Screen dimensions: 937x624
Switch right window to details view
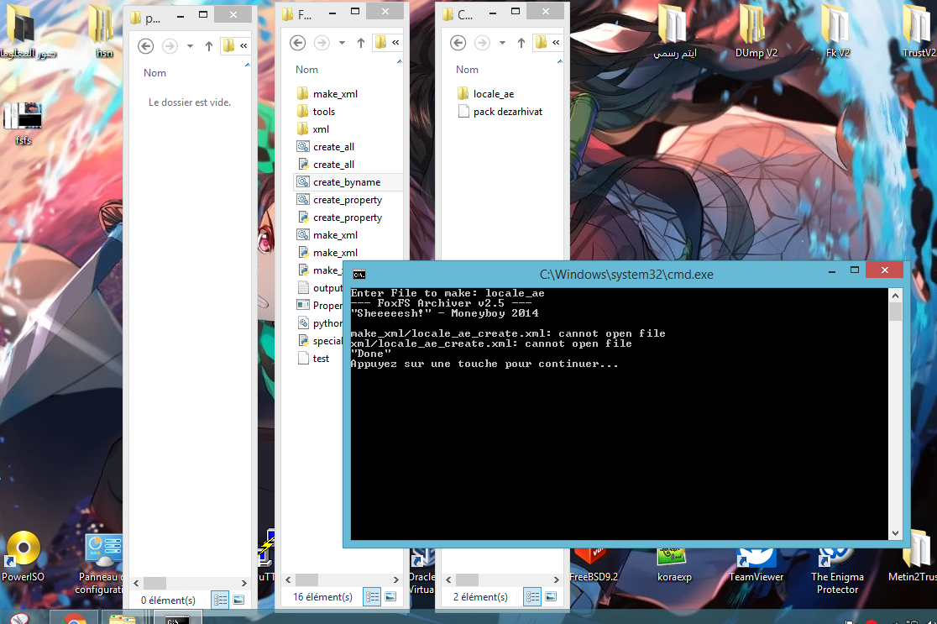click(531, 596)
